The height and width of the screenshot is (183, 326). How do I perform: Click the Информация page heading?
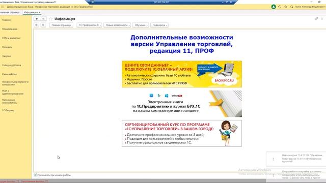coord(65,19)
